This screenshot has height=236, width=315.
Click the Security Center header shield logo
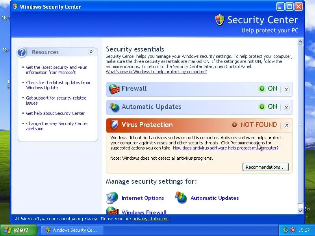tap(220, 20)
